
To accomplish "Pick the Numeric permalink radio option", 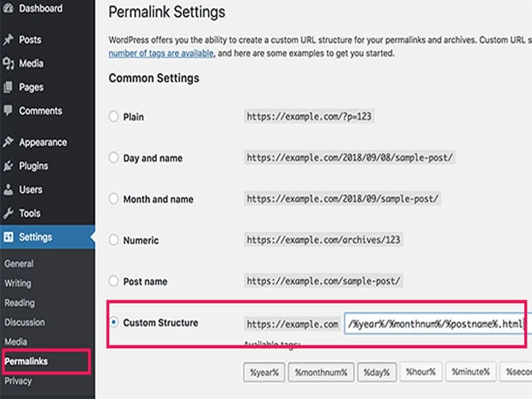I will 114,240.
